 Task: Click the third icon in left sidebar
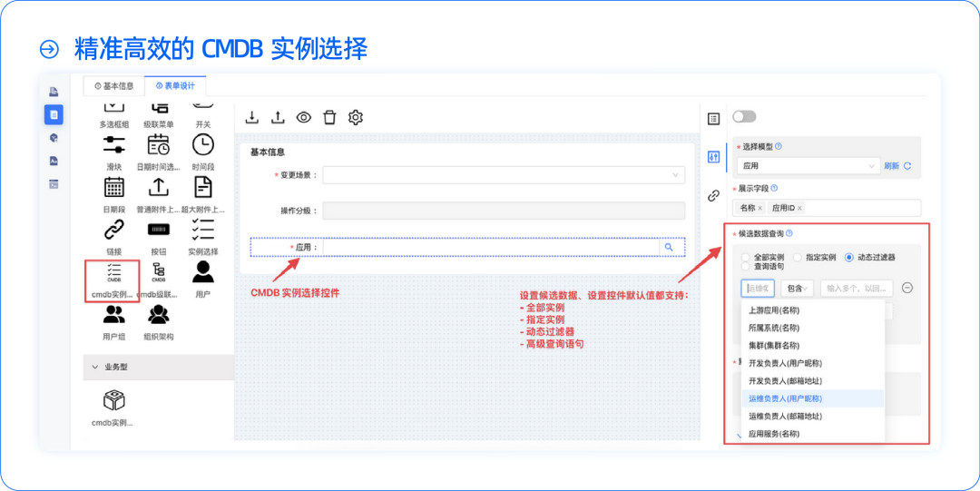pos(54,138)
